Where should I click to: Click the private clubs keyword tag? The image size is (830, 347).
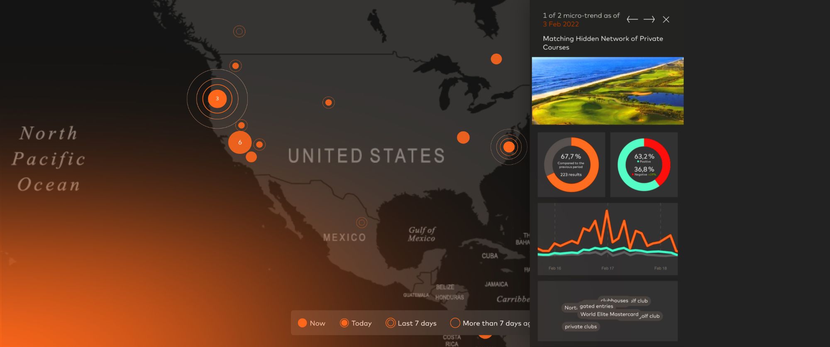581,327
